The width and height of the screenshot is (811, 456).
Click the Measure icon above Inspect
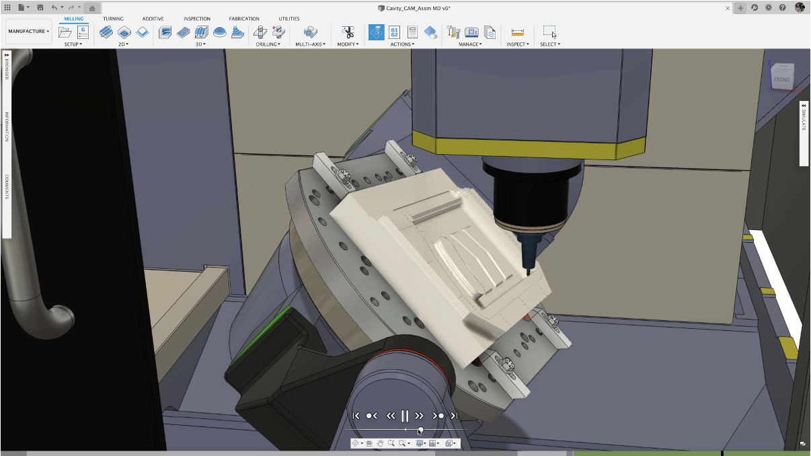click(517, 32)
